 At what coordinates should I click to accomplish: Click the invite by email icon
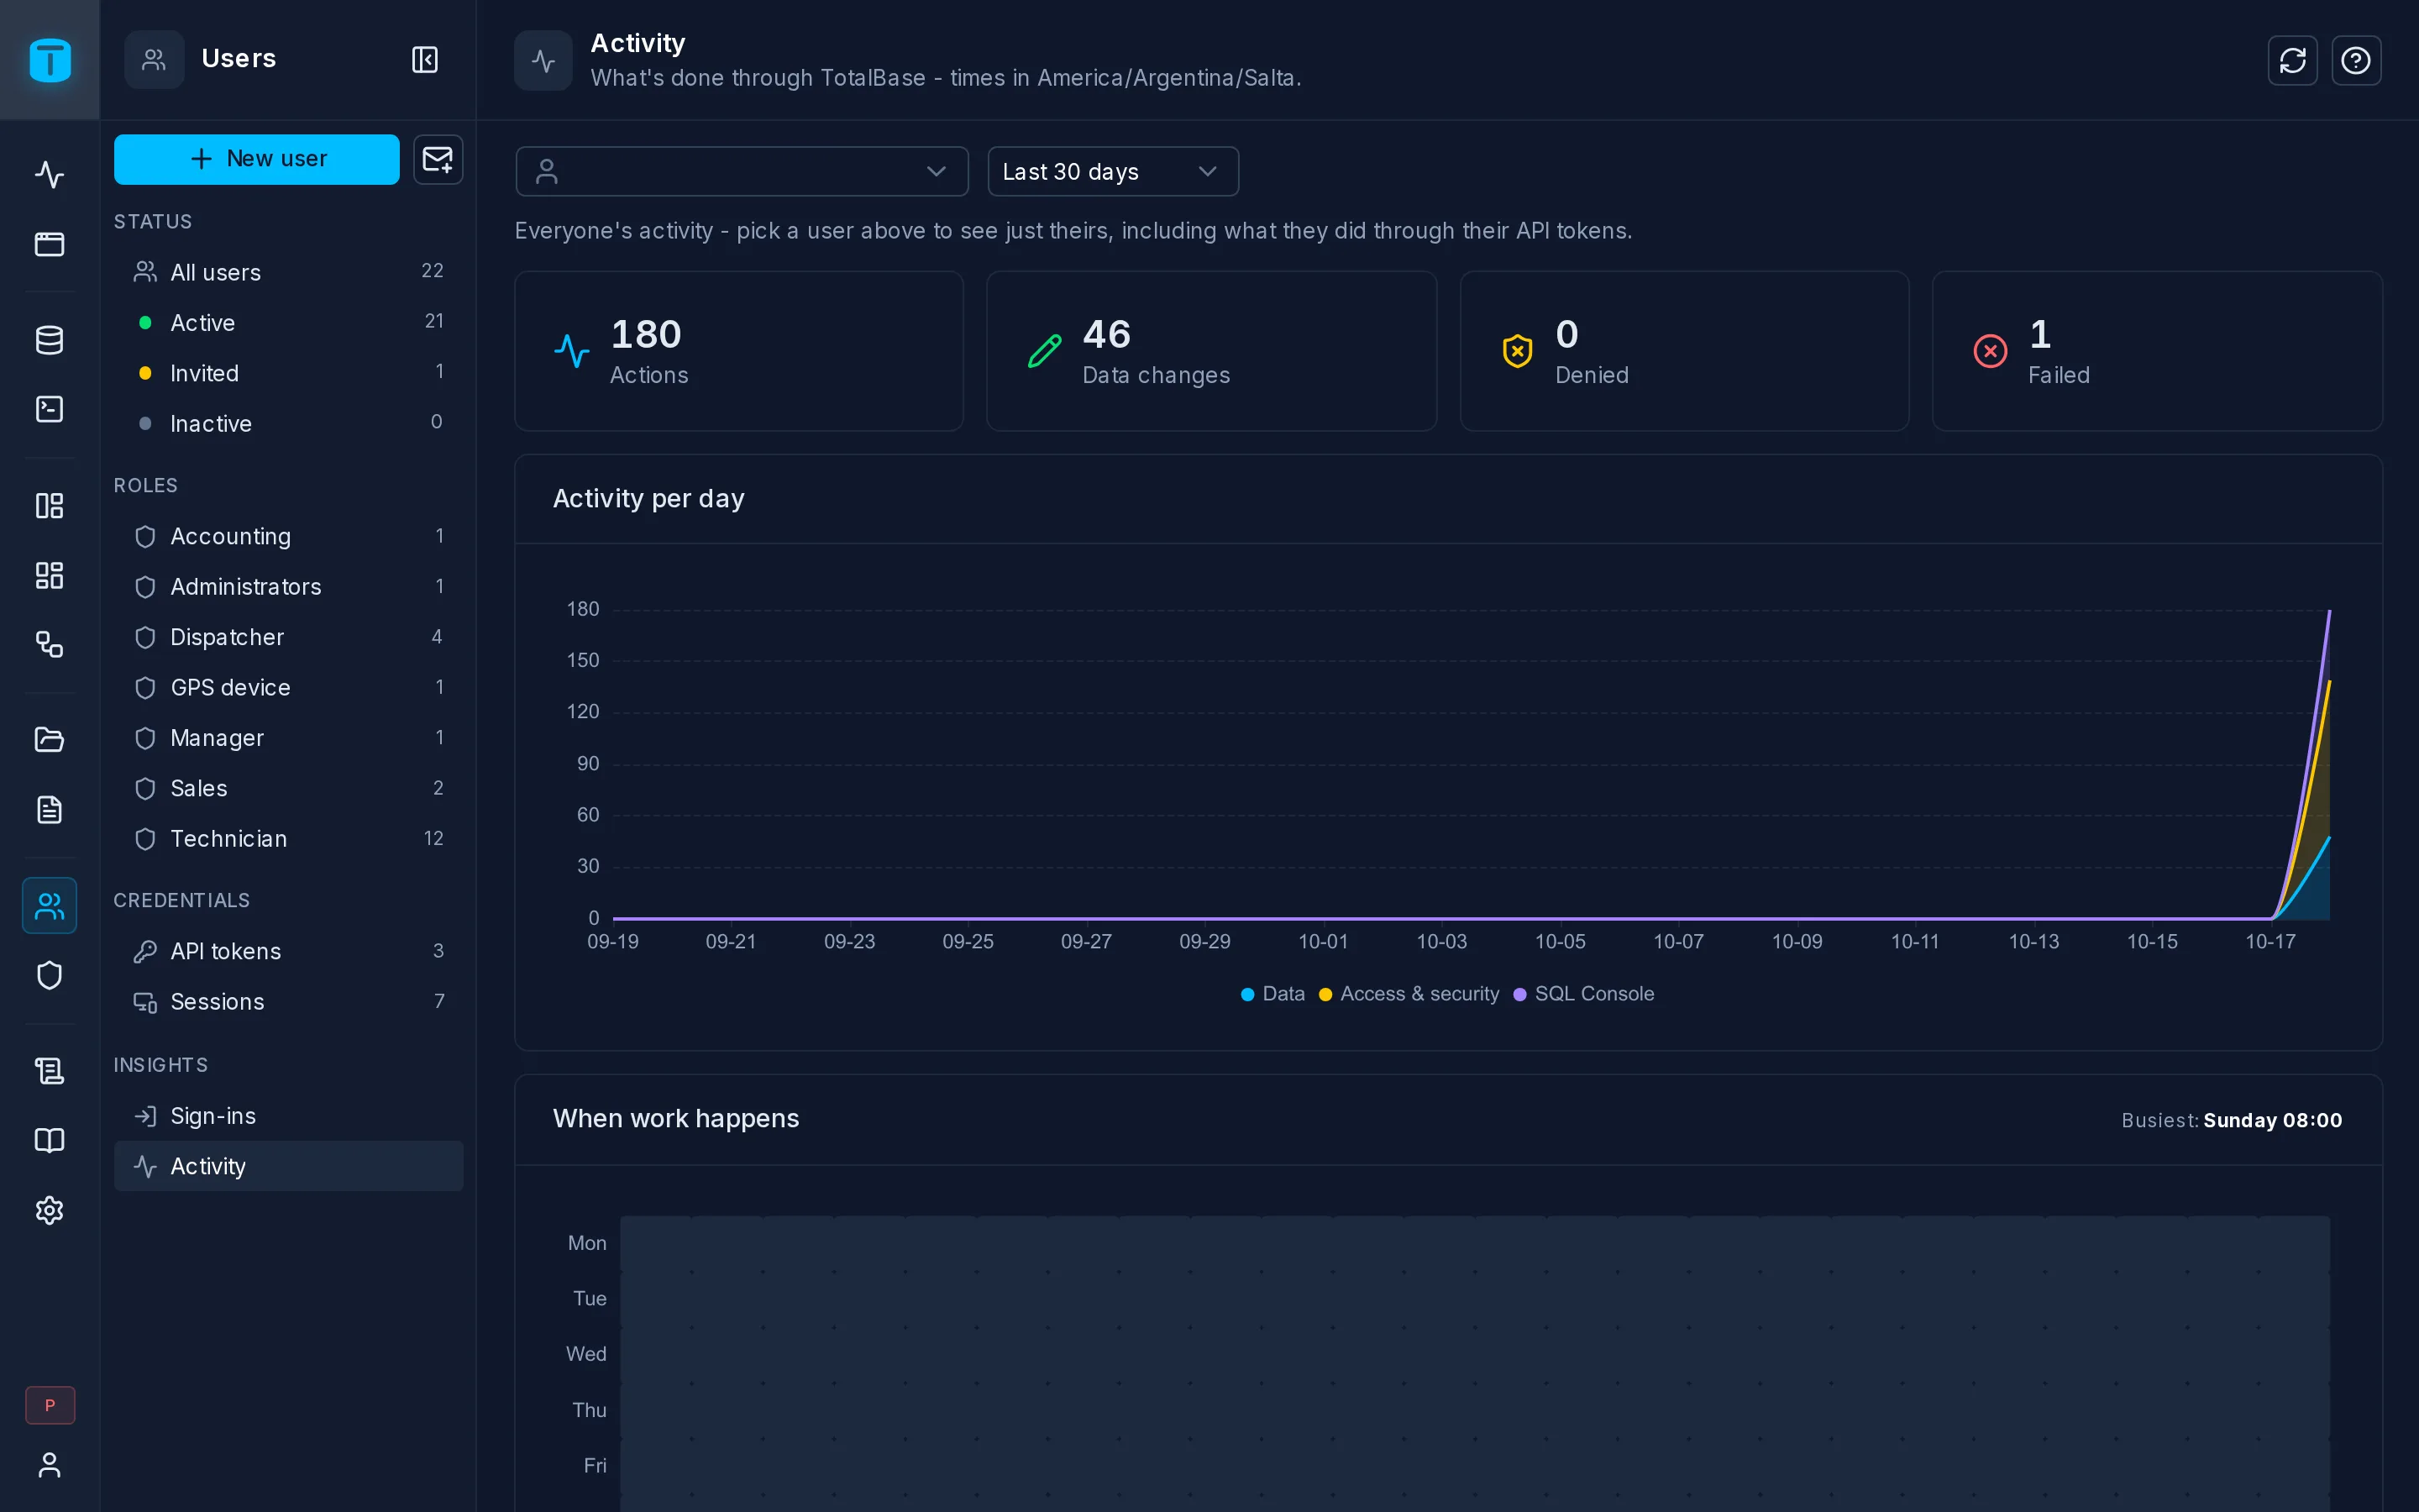pyautogui.click(x=438, y=159)
